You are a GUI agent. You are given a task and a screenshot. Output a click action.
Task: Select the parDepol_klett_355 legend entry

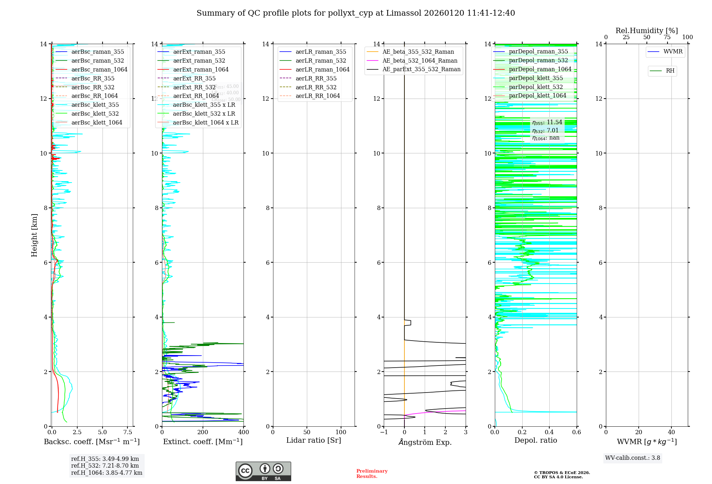coord(536,78)
